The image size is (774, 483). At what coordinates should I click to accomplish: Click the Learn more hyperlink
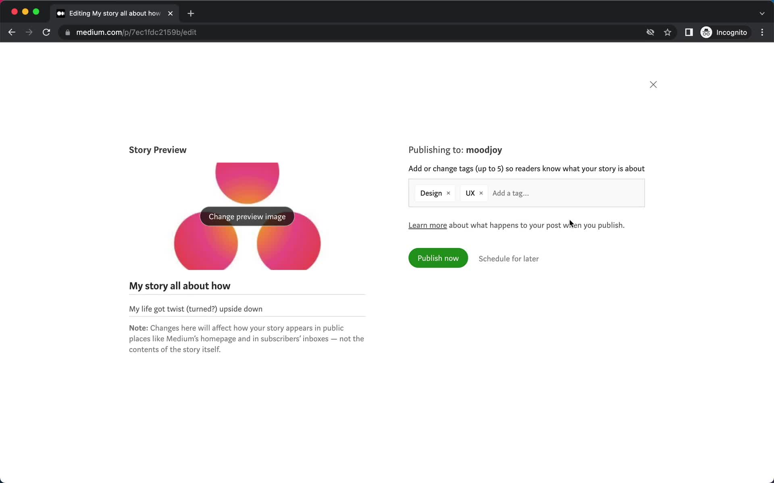click(x=427, y=225)
